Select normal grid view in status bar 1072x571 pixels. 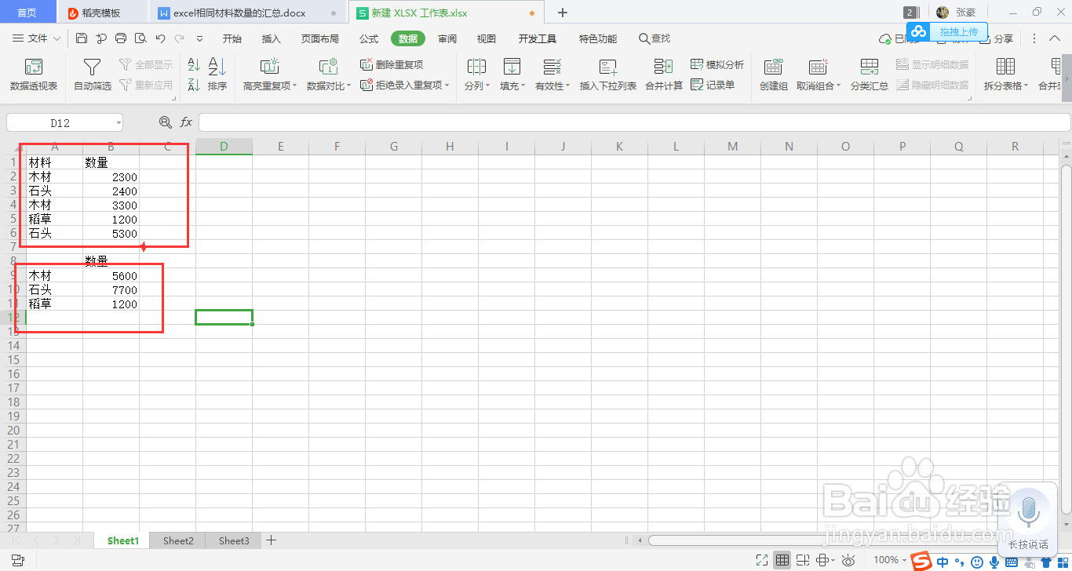pos(782,560)
